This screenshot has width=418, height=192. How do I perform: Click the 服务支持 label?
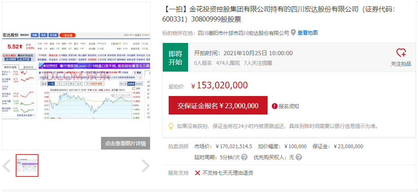point(178,173)
